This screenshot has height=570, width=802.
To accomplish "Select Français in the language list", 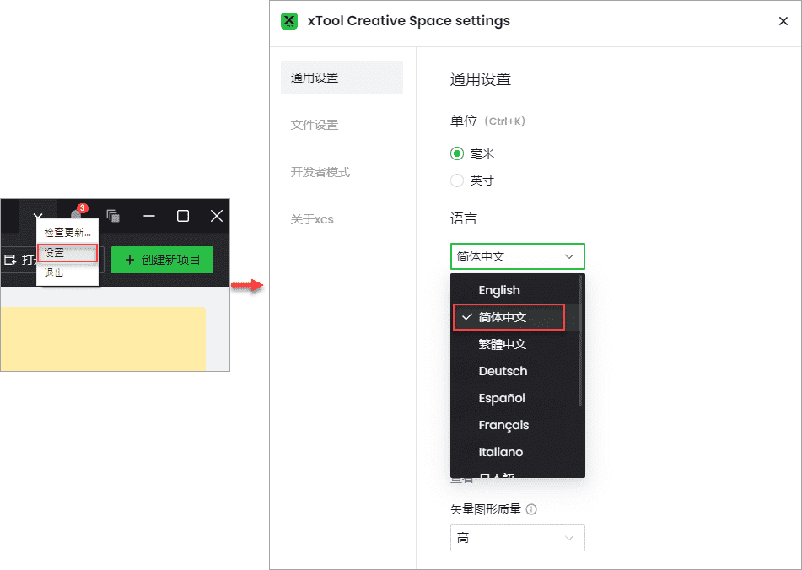I will point(514,425).
